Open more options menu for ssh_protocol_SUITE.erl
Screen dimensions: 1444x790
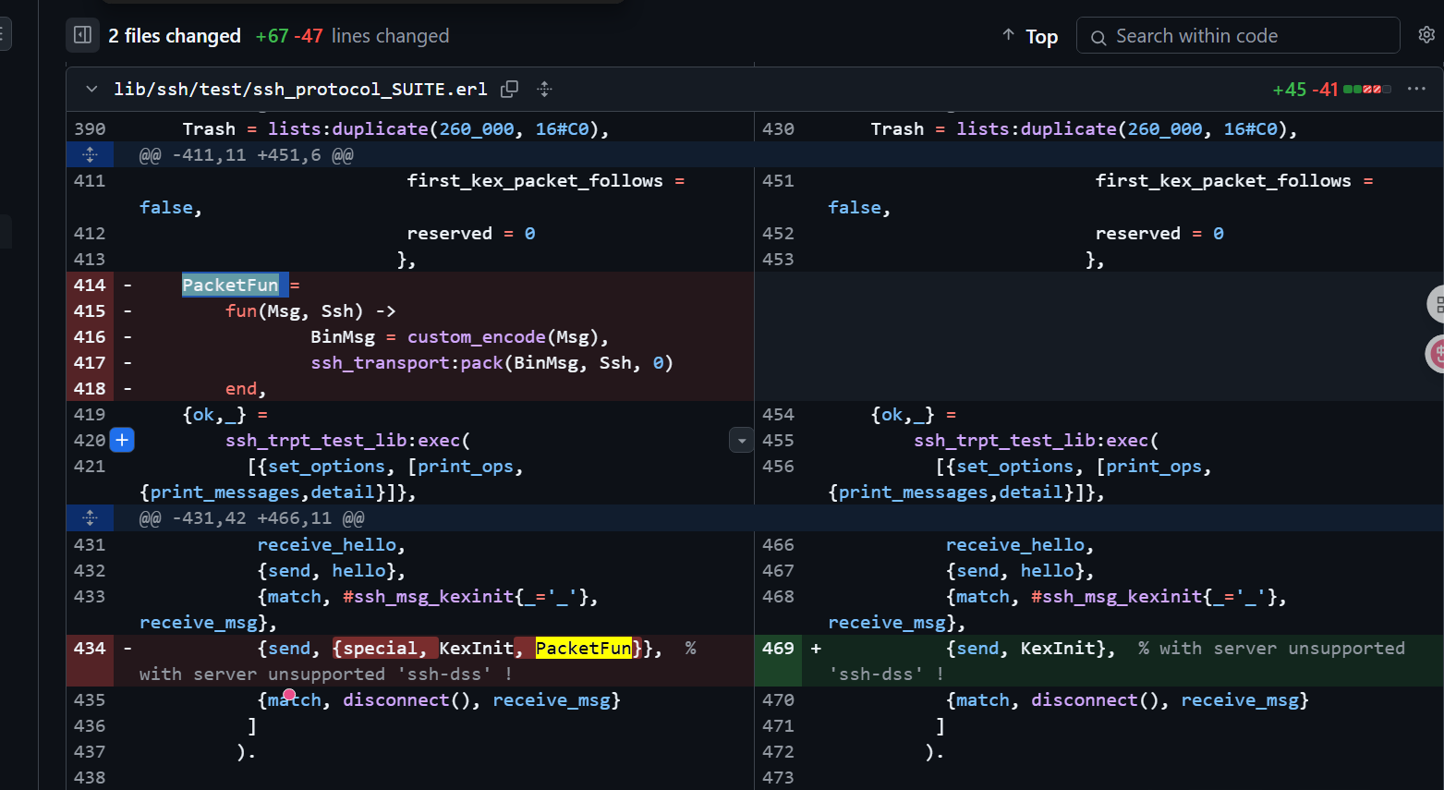coord(1416,89)
